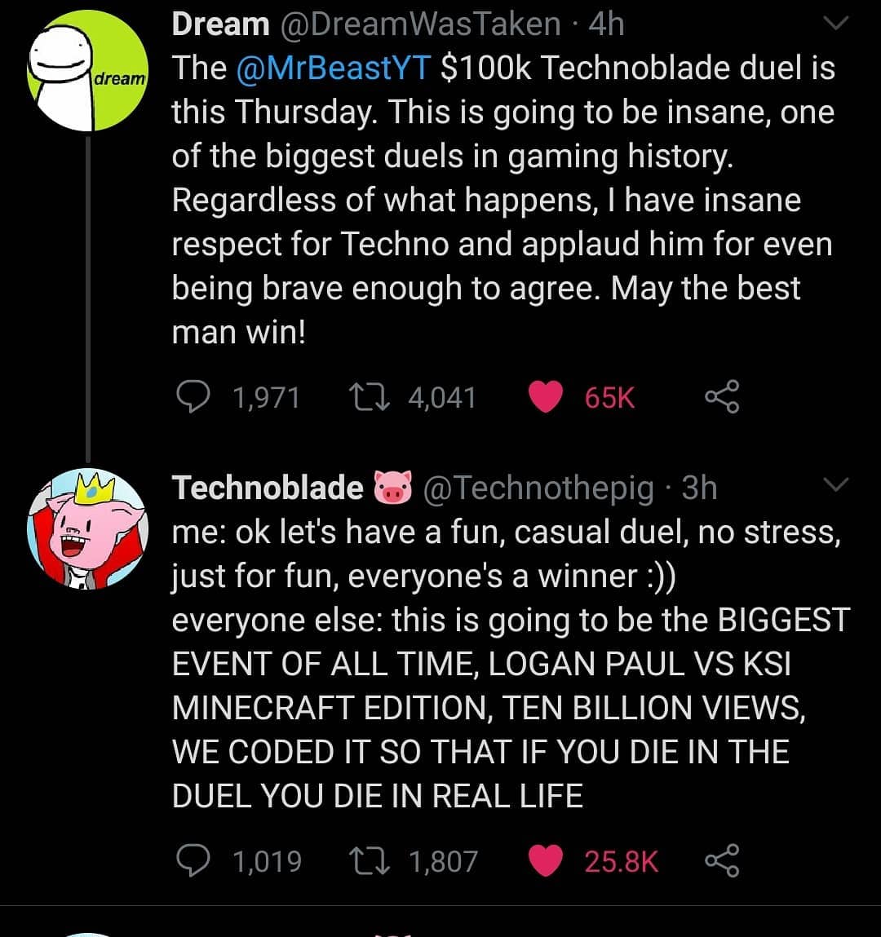This screenshot has height=937, width=881.
Task: View the 65K likes count on Dream's tweet
Action: (609, 398)
